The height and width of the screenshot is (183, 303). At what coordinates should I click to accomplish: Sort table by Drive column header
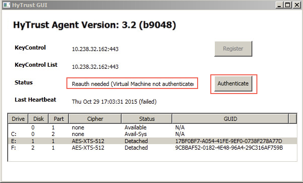click(x=18, y=119)
